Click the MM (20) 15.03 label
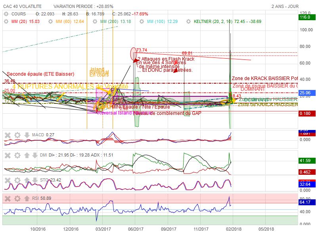Image resolution: width=316 pixels, height=235 pixels. (x=25, y=21)
